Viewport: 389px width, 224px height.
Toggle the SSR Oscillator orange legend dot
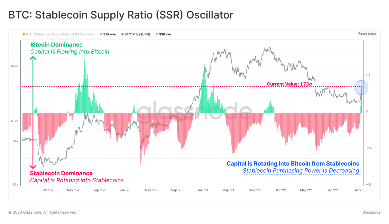click(x=24, y=34)
